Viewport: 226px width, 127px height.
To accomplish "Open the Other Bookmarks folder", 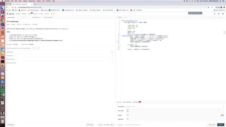I will tap(219, 10).
